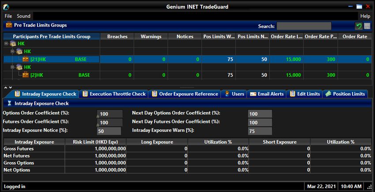Click the last Order Rate column header
375x192 pixels.
[x=355, y=37]
